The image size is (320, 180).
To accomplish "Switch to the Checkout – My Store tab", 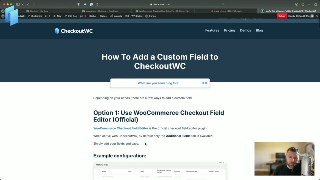I will tap(37, 11).
